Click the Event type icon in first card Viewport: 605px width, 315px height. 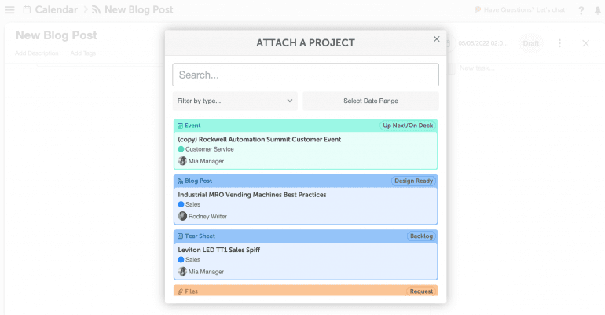pyautogui.click(x=180, y=126)
